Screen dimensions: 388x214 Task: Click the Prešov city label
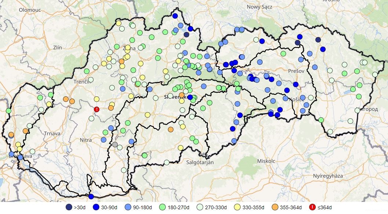coord(296,71)
